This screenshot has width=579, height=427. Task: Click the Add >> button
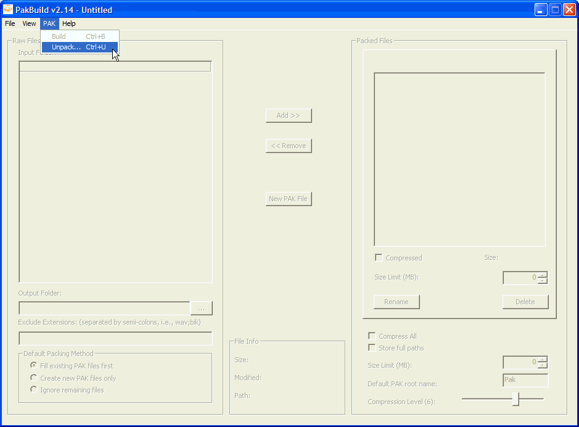[x=289, y=115]
